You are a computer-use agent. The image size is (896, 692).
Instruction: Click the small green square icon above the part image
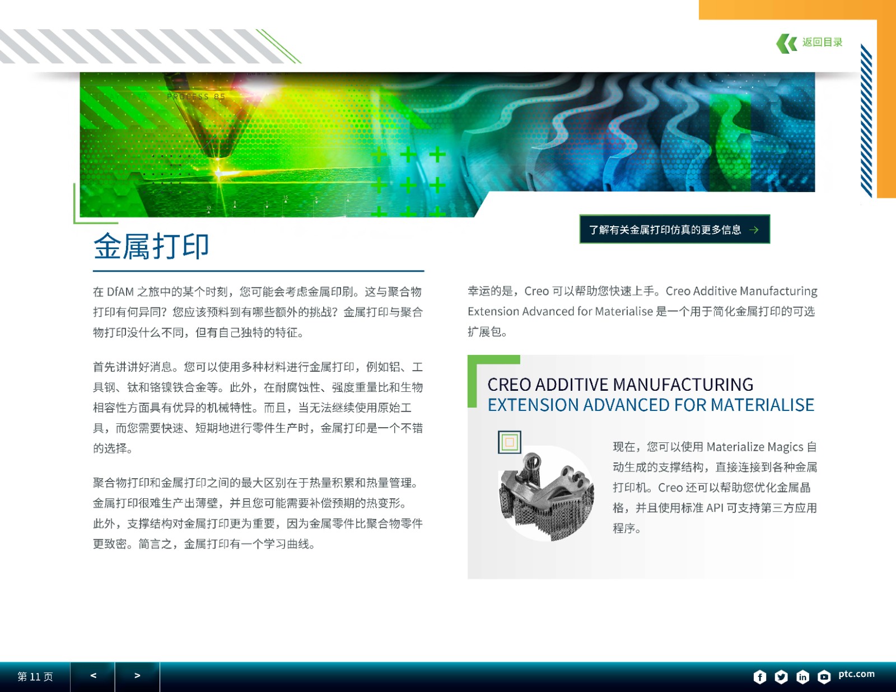(510, 442)
